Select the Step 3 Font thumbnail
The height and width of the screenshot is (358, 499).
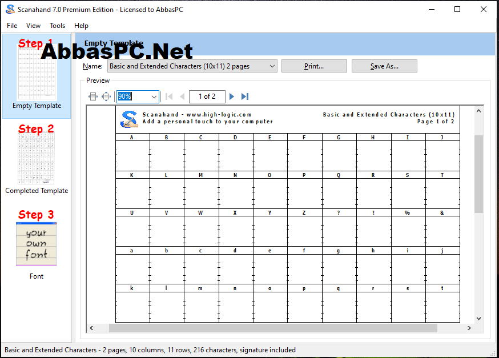[x=37, y=244]
